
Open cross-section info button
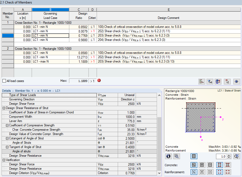tap(168, 156)
